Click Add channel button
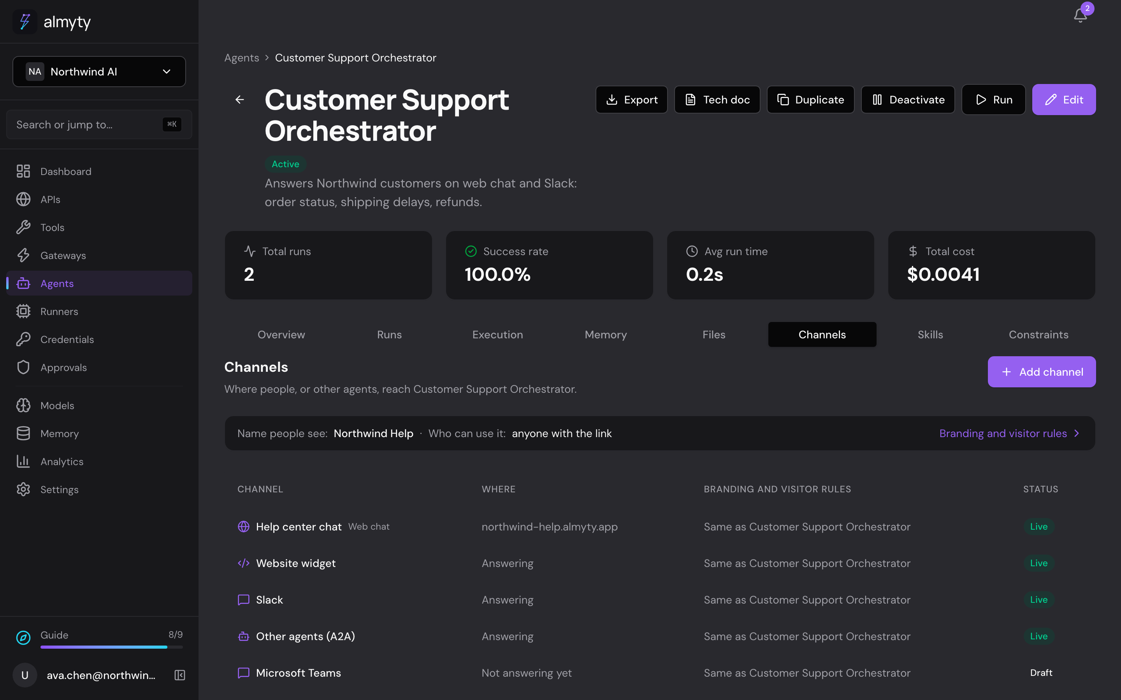Image resolution: width=1121 pixels, height=700 pixels. point(1041,372)
